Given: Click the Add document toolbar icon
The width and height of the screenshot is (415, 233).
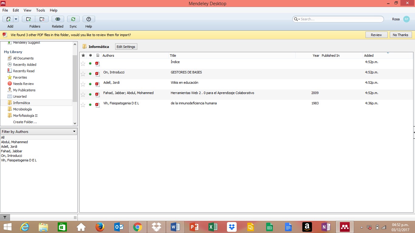Looking at the screenshot, I should coord(8,19).
